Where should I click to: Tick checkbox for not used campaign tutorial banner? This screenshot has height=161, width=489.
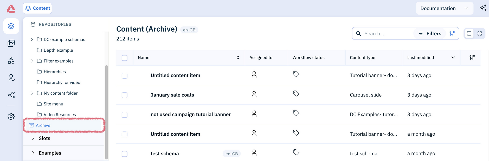(x=125, y=115)
